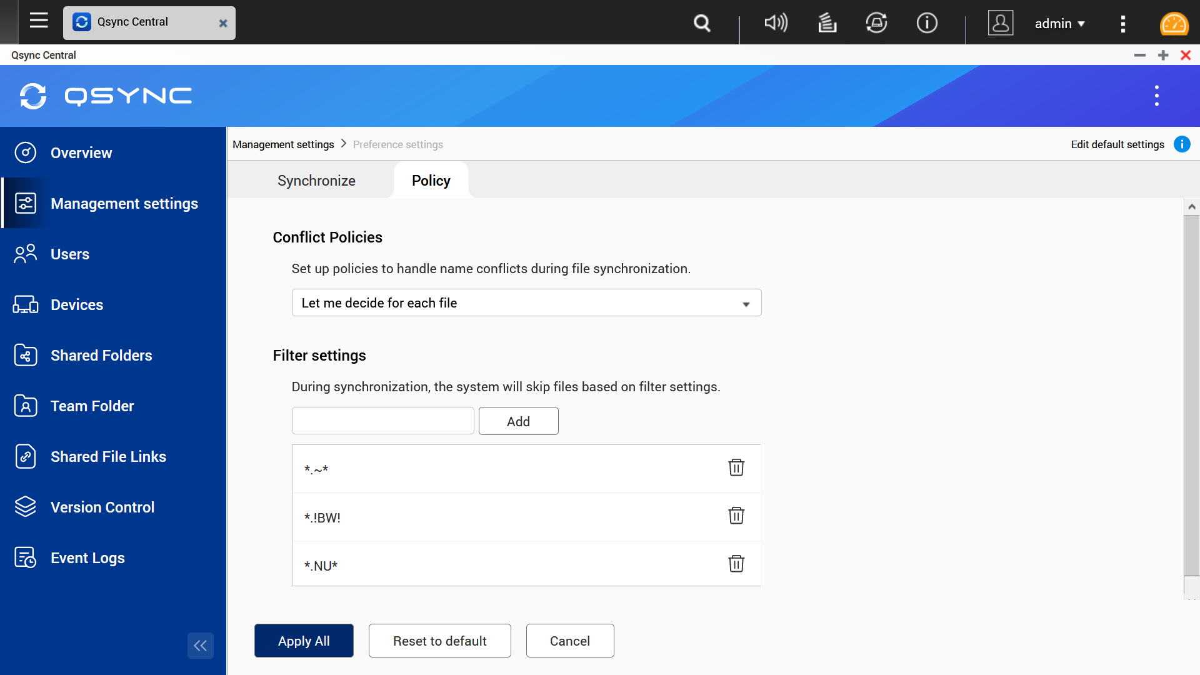Focus the filter pattern input field
This screenshot has width=1200, height=675.
pyautogui.click(x=382, y=421)
